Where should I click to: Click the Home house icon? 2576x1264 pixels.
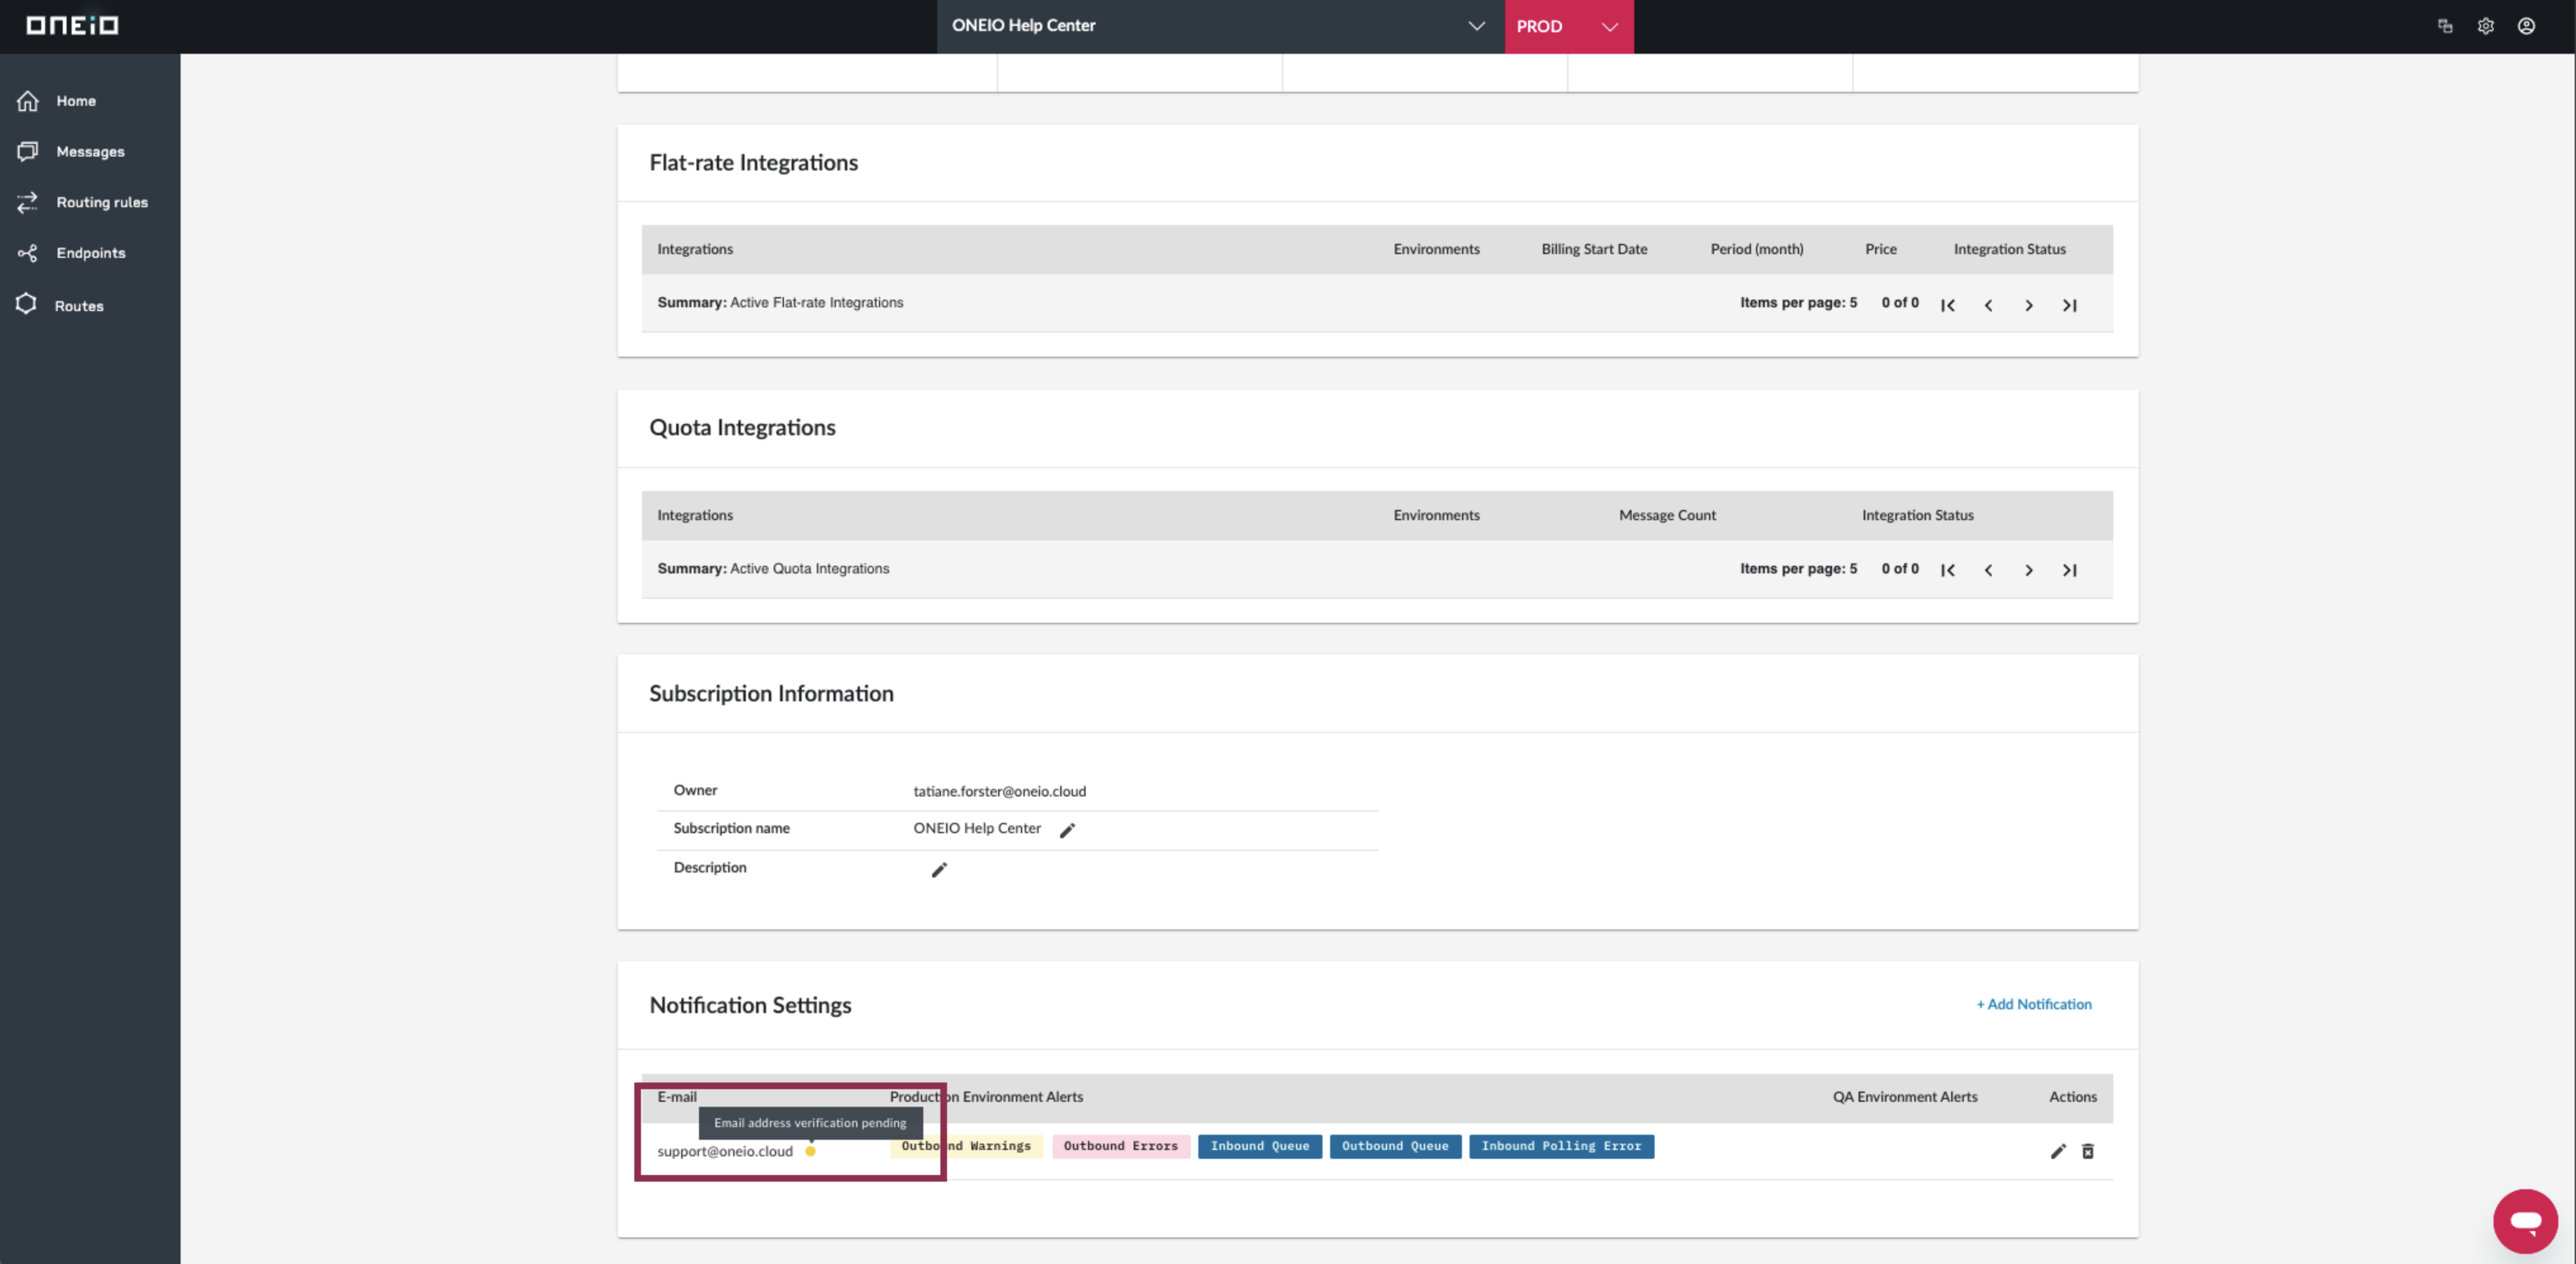coord(28,101)
